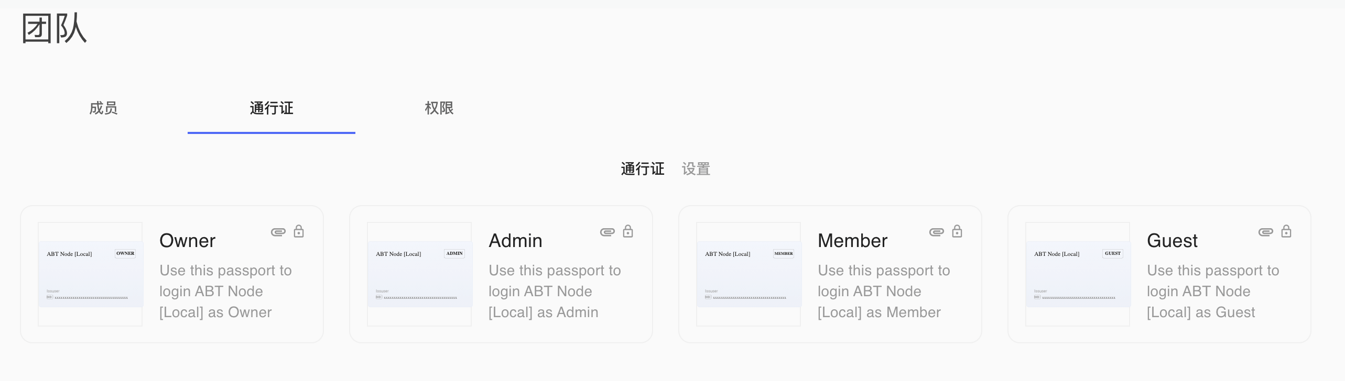The image size is (1345, 381).
Task: Click the Owner passport title
Action: [x=187, y=241]
